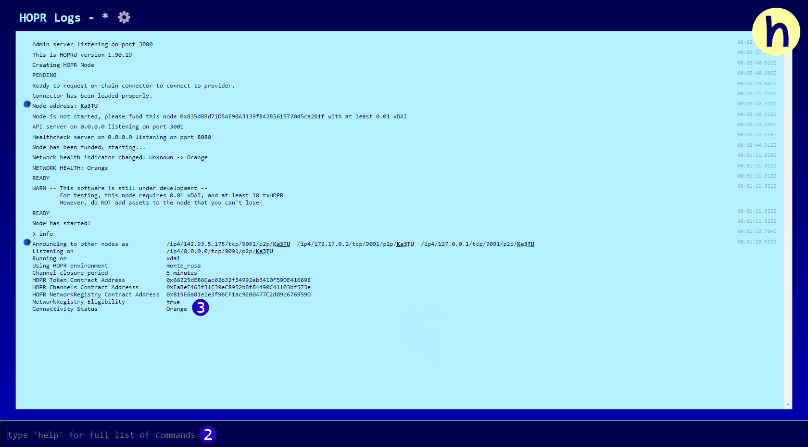The height and width of the screenshot is (447, 808).
Task: Click timestamp 00:00:44.912Z
Action: click(757, 145)
